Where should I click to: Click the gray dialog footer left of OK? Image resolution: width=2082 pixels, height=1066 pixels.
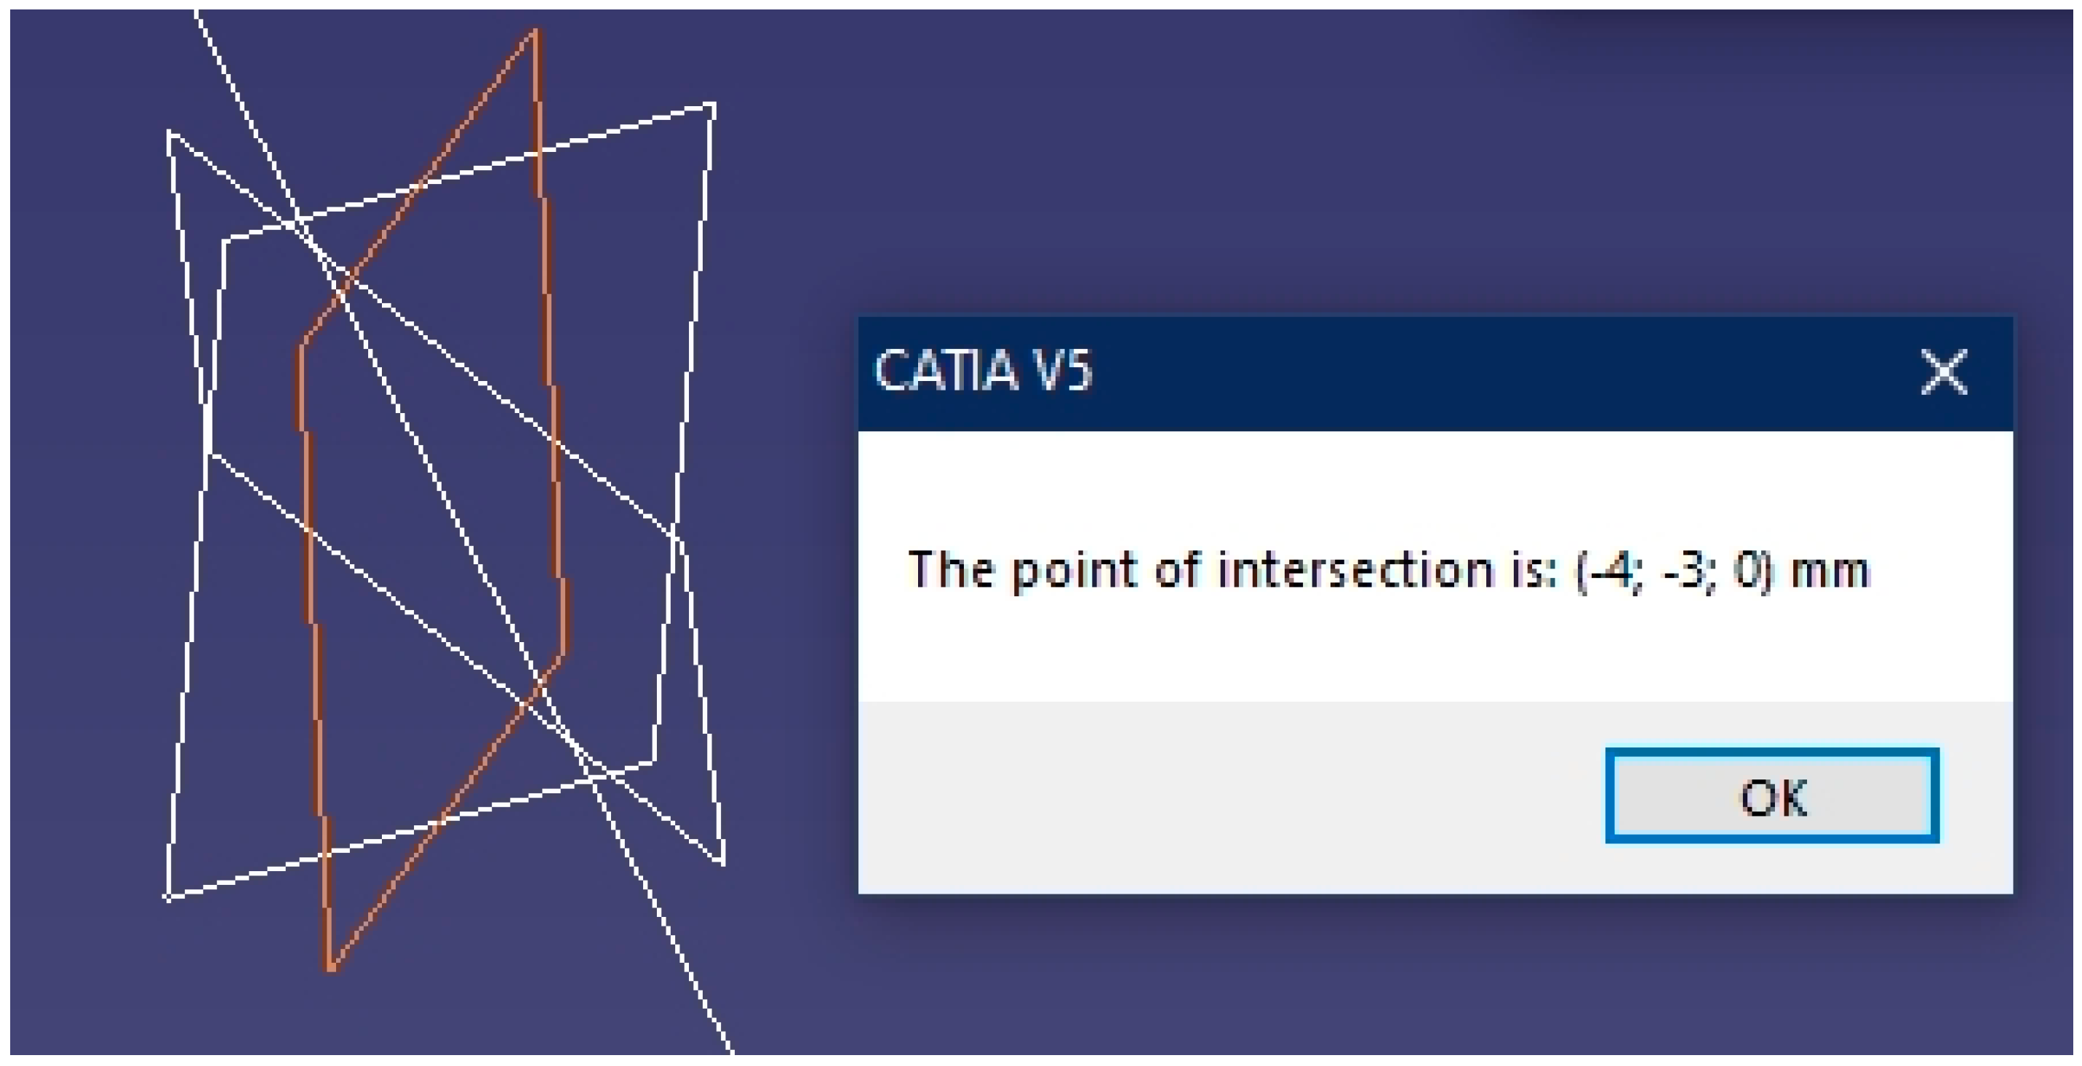pyautogui.click(x=1213, y=796)
